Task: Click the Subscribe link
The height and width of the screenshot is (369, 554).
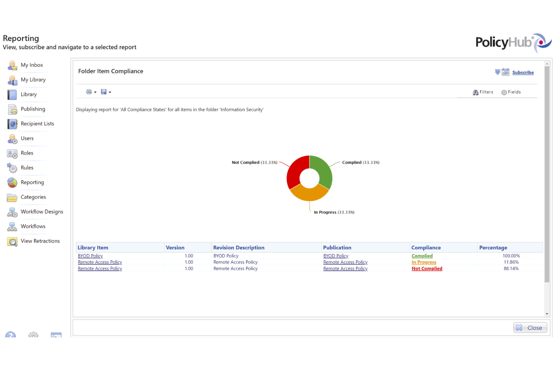Action: pyautogui.click(x=523, y=73)
